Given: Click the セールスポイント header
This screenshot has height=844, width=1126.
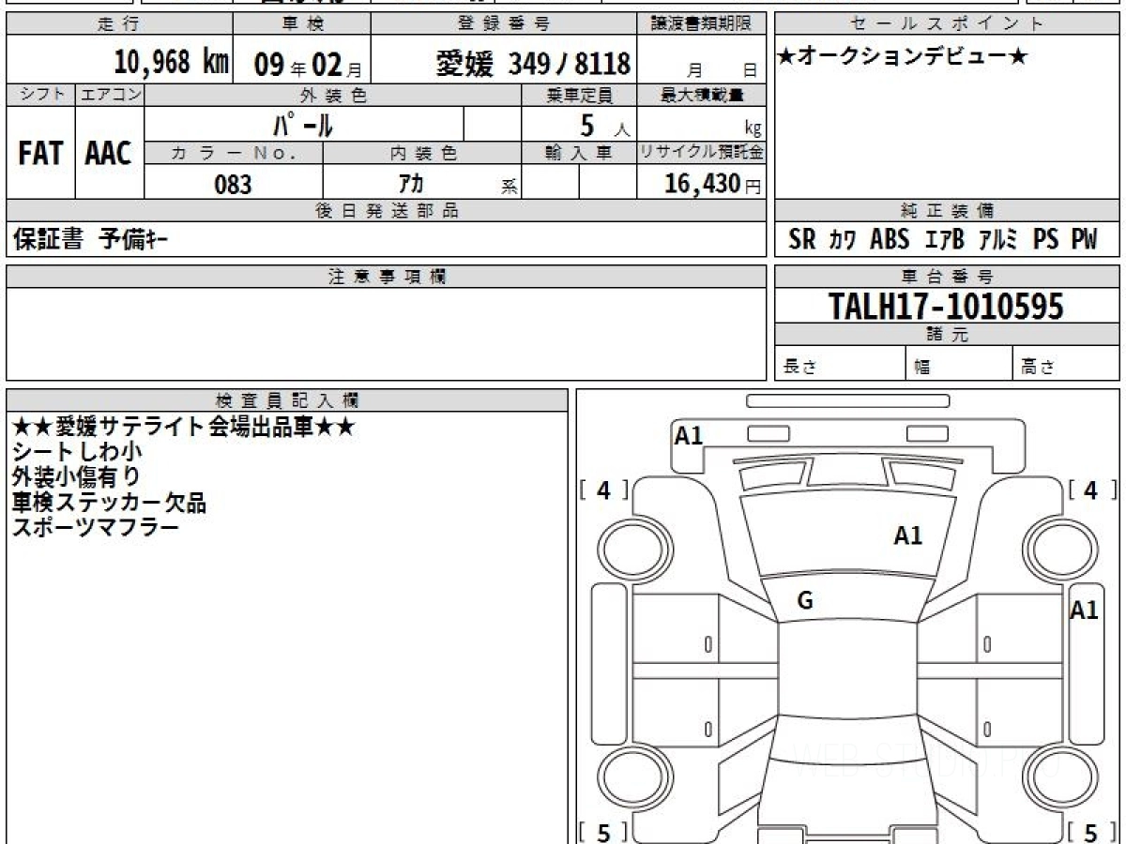Looking at the screenshot, I should coord(946,24).
